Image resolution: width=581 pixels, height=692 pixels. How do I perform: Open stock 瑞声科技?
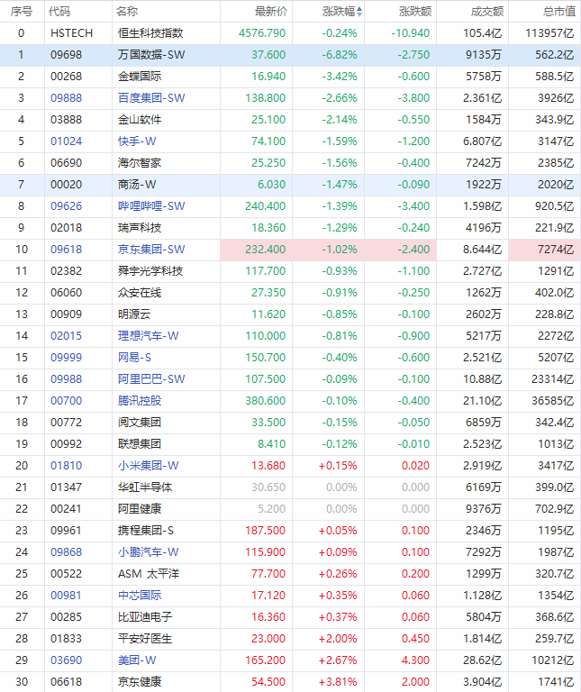pos(140,228)
